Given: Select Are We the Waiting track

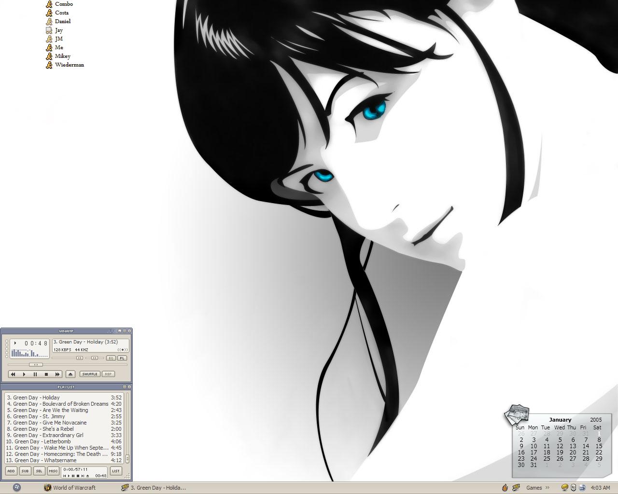Looking at the screenshot, I should [64, 411].
